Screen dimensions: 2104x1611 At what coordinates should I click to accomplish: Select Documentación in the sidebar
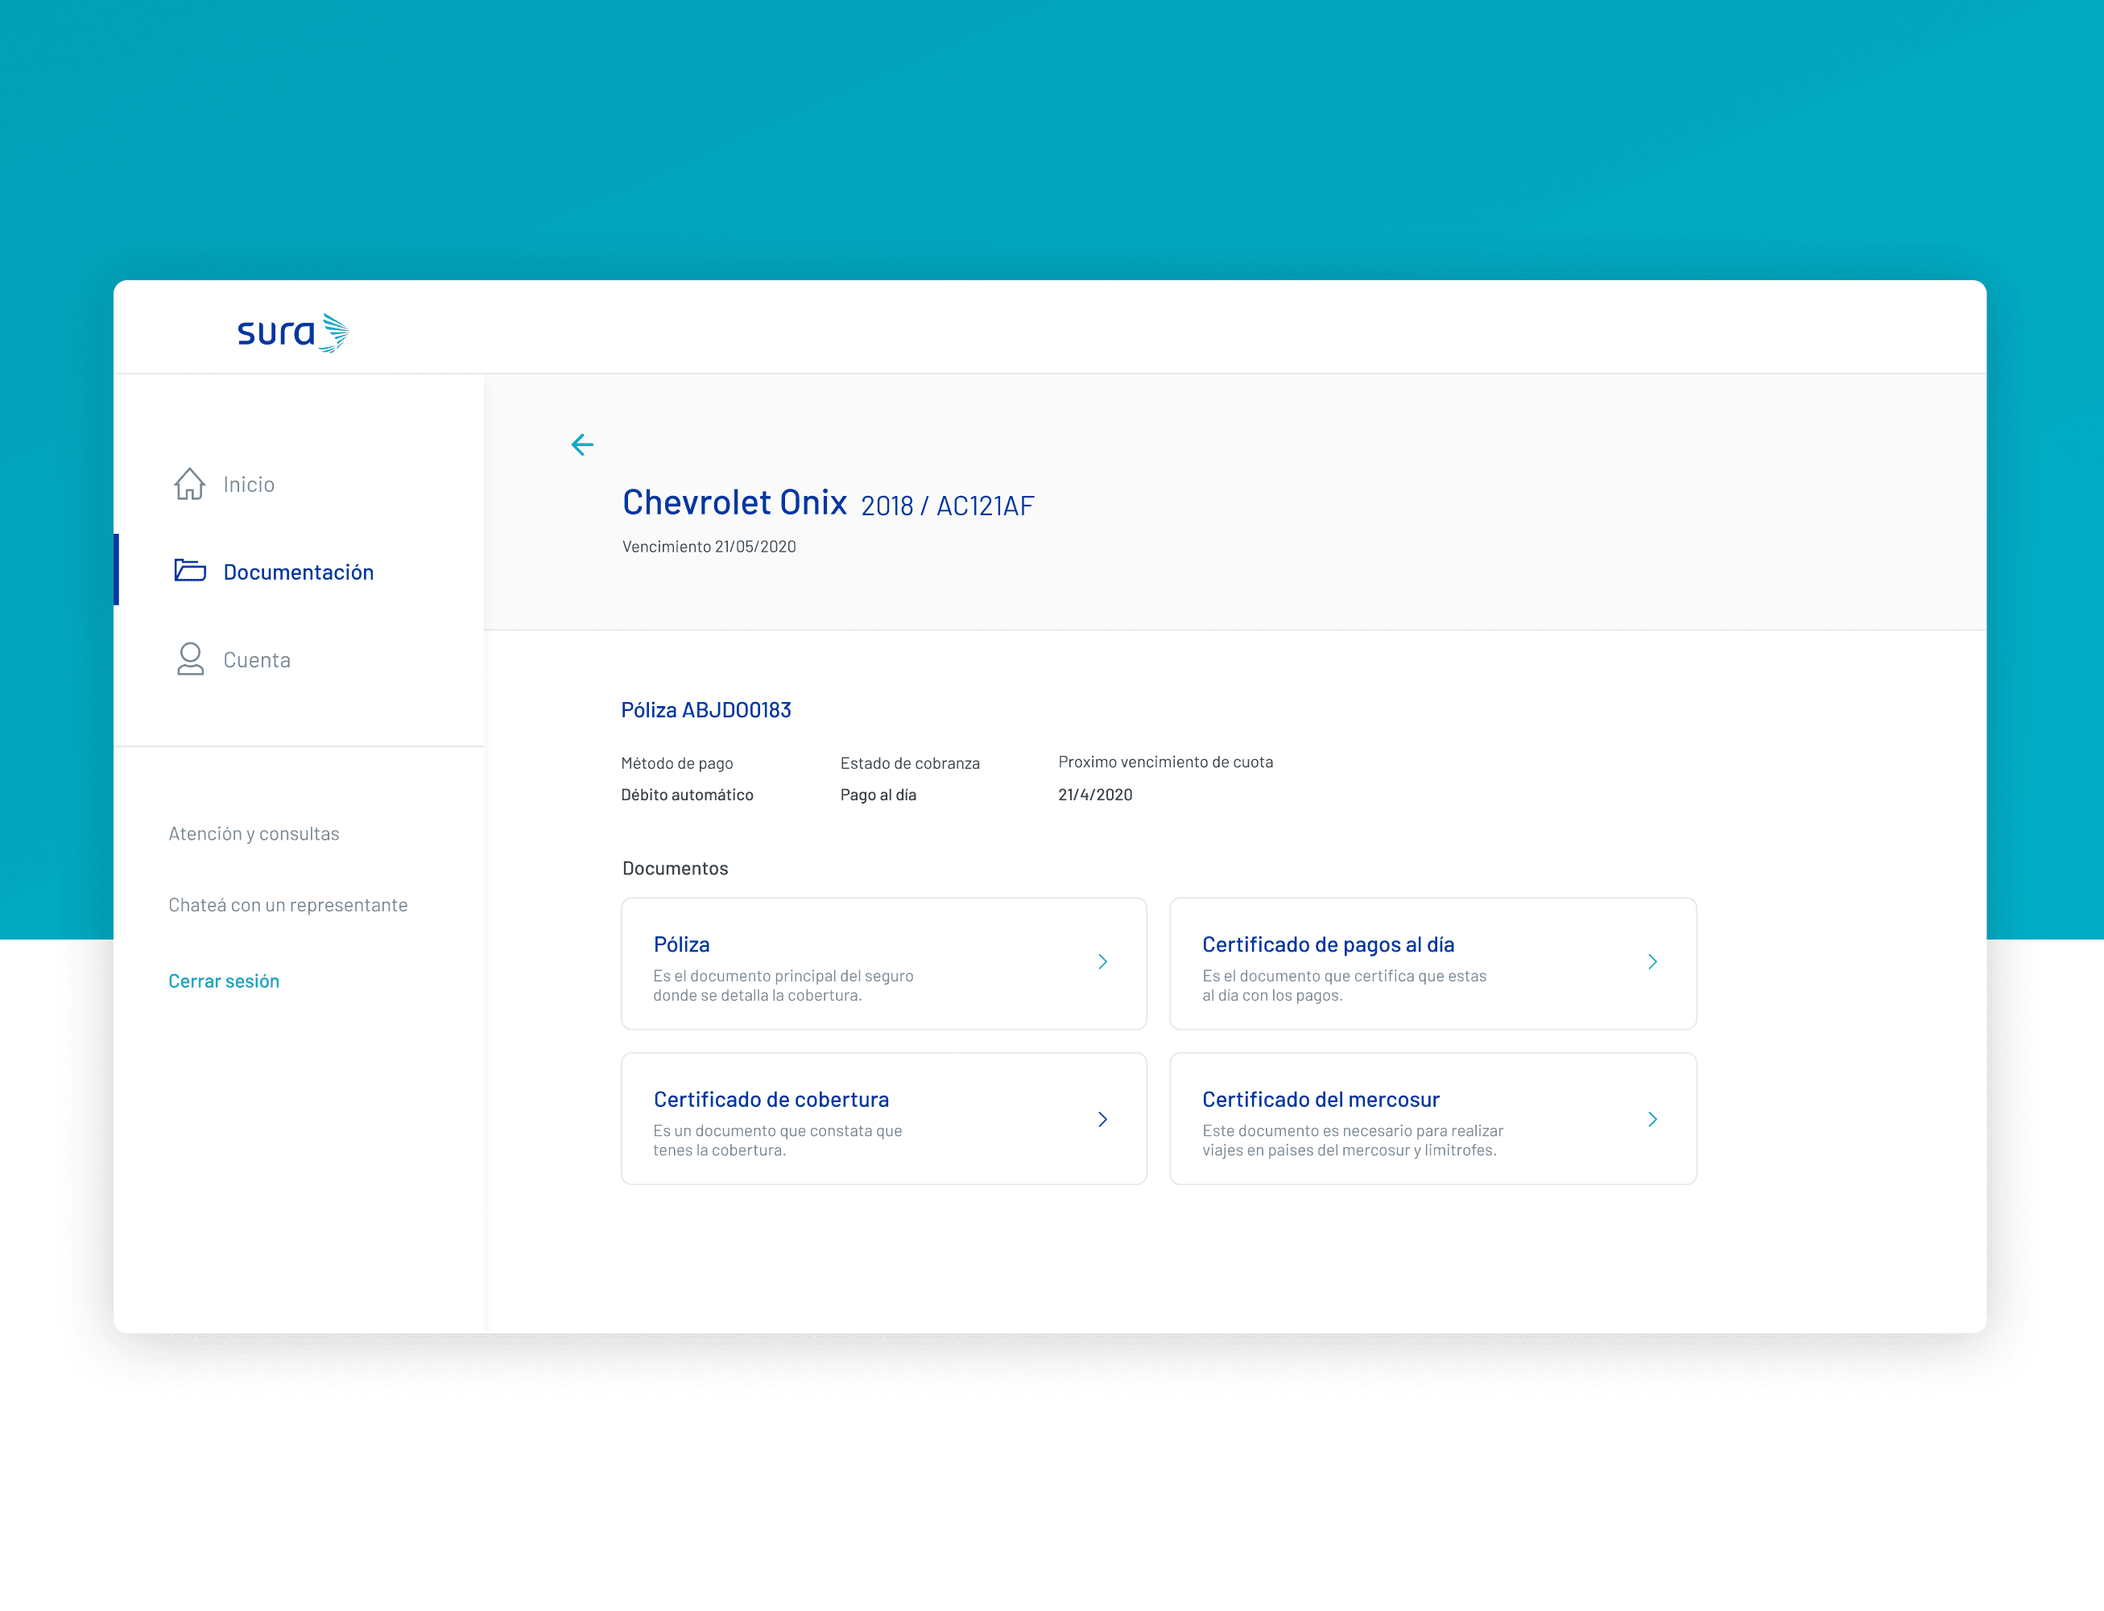pos(300,572)
